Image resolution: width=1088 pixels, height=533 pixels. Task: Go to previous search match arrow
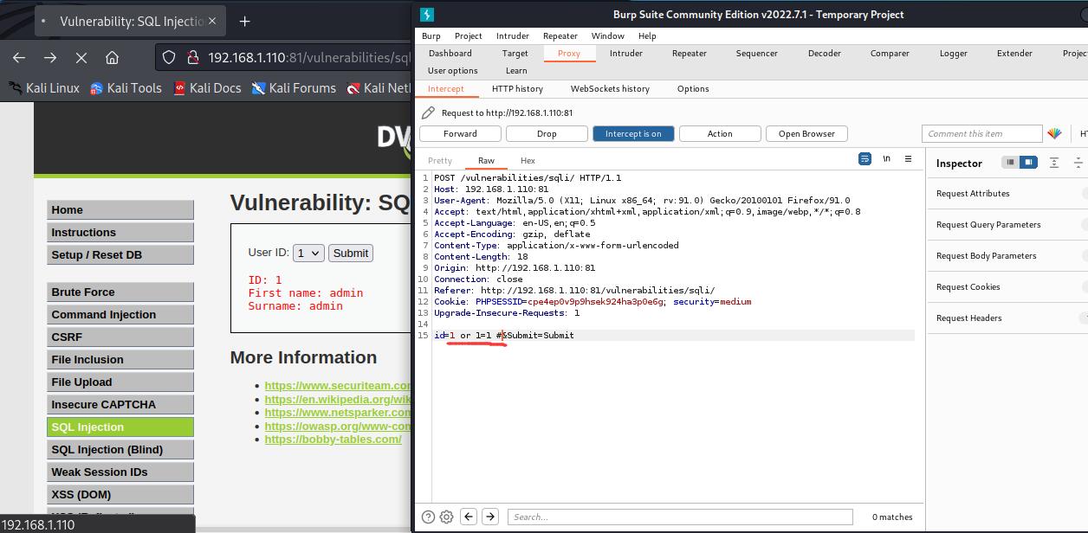(x=469, y=517)
